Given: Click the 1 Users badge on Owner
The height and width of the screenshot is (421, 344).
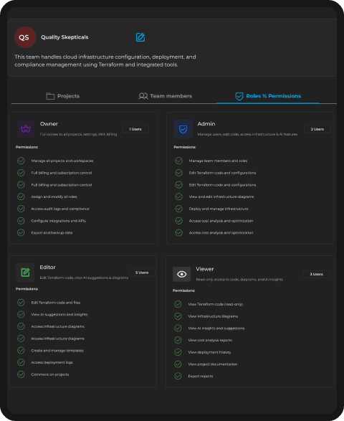Looking at the screenshot, I should tap(135, 129).
